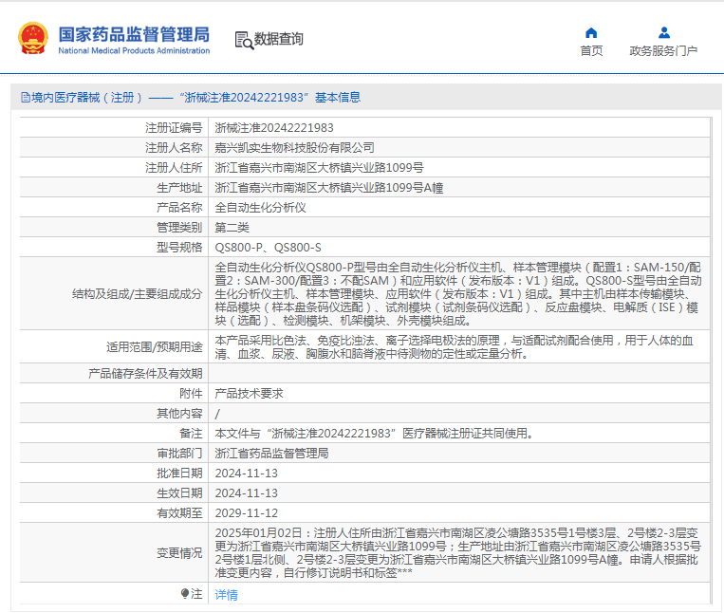Screen dimensions: 724x613
Task: Click the 附件 row label
Action: click(x=191, y=393)
